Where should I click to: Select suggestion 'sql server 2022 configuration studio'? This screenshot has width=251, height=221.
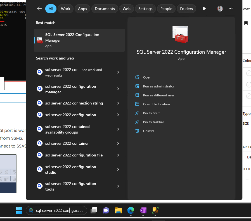coord(79,170)
